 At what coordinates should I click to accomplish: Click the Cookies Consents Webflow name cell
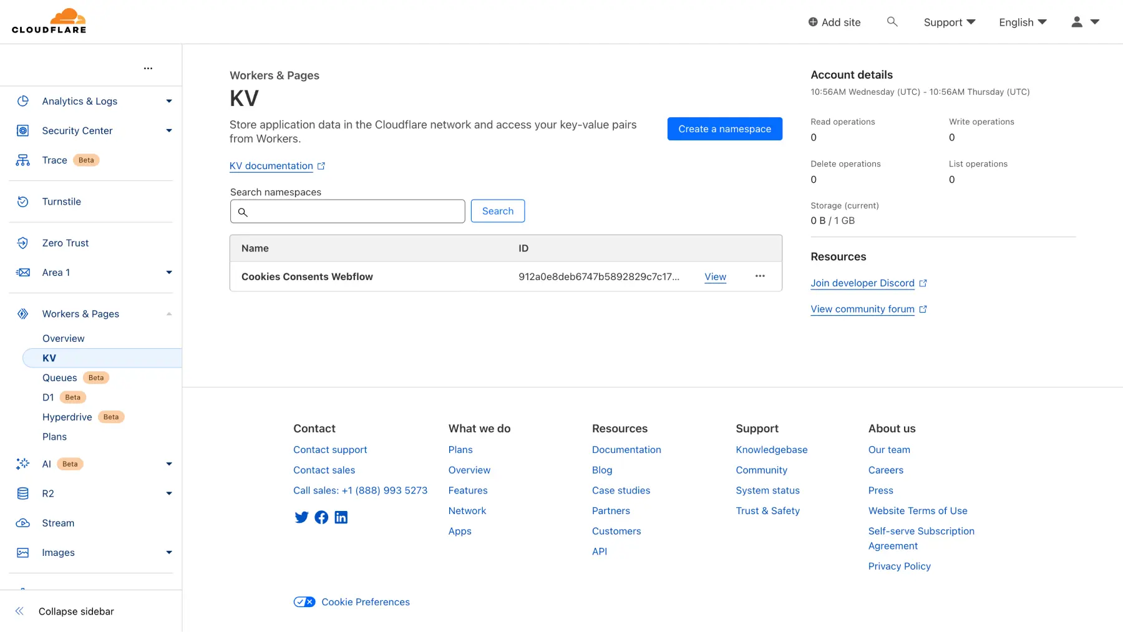point(307,276)
